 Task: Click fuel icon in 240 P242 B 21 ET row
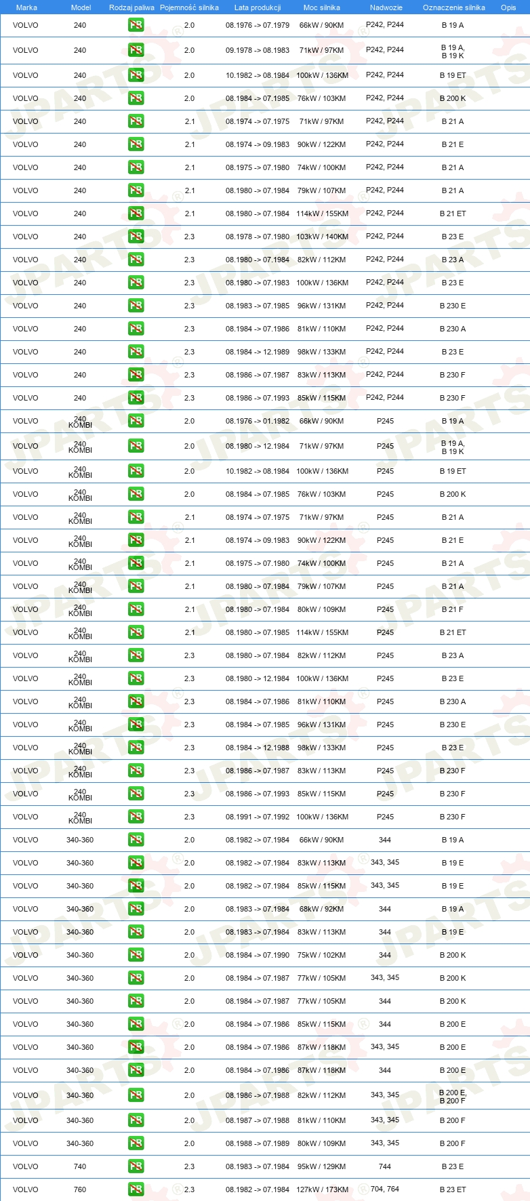pos(136,213)
